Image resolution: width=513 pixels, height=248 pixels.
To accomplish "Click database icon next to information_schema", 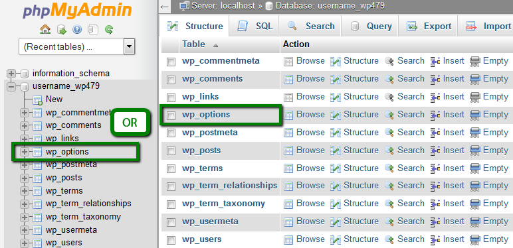I will coord(24,74).
